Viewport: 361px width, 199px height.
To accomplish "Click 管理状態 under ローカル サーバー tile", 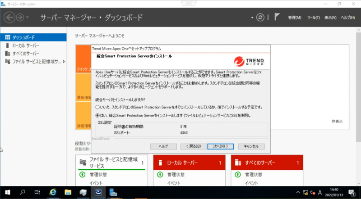I will (x=176, y=175).
